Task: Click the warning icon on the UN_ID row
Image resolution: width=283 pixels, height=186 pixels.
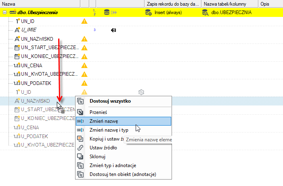Action: click(84, 21)
